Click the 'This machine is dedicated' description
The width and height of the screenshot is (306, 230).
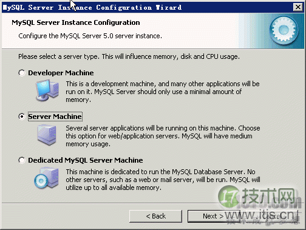coord(163,180)
